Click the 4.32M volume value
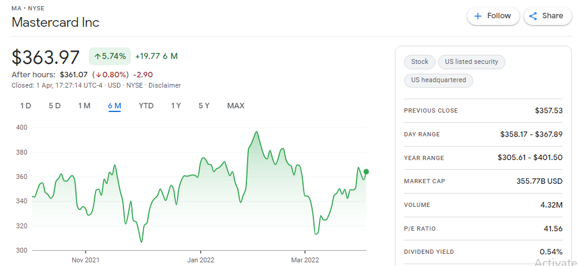This screenshot has height=266, width=578. tap(552, 205)
